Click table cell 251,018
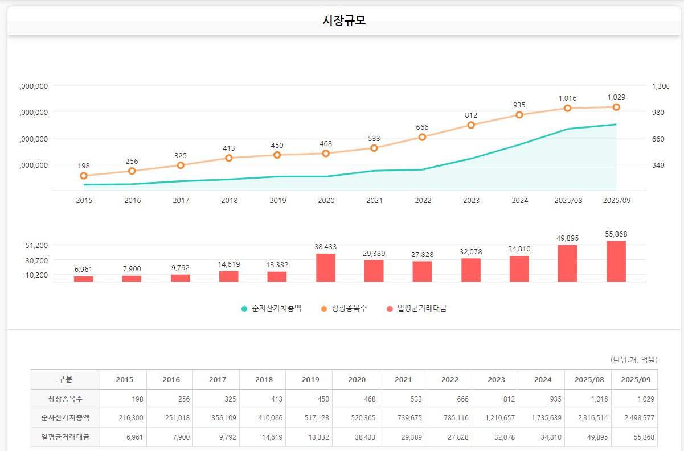The width and height of the screenshot is (684, 451). pyautogui.click(x=170, y=418)
